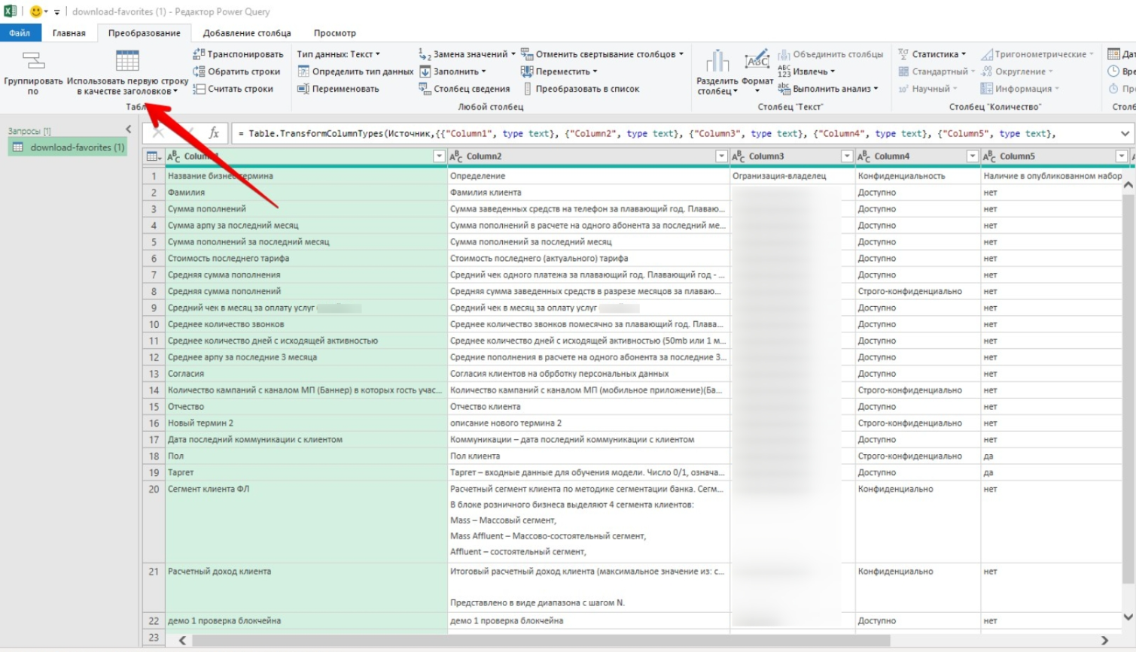Click Транспонировать (Transpose) in ribbon
This screenshot has width=1136, height=652.
(x=238, y=54)
